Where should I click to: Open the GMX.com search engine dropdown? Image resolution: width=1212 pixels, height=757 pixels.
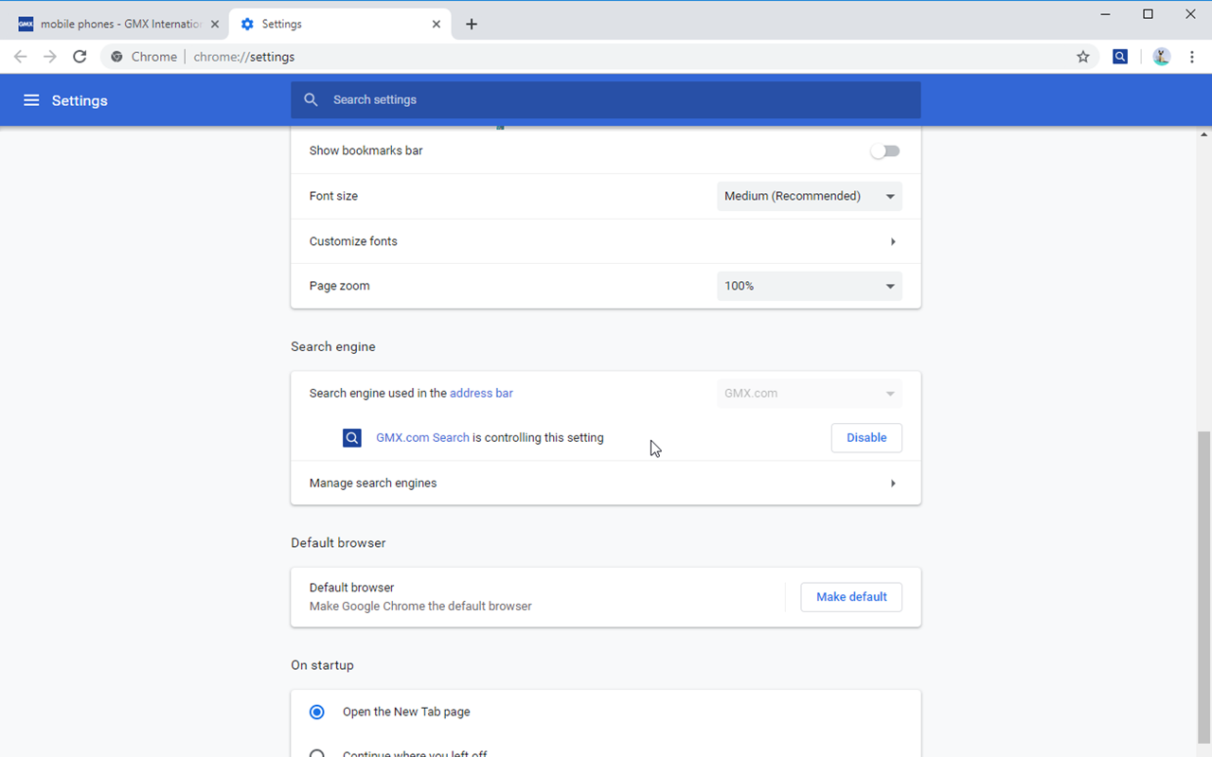coord(810,393)
